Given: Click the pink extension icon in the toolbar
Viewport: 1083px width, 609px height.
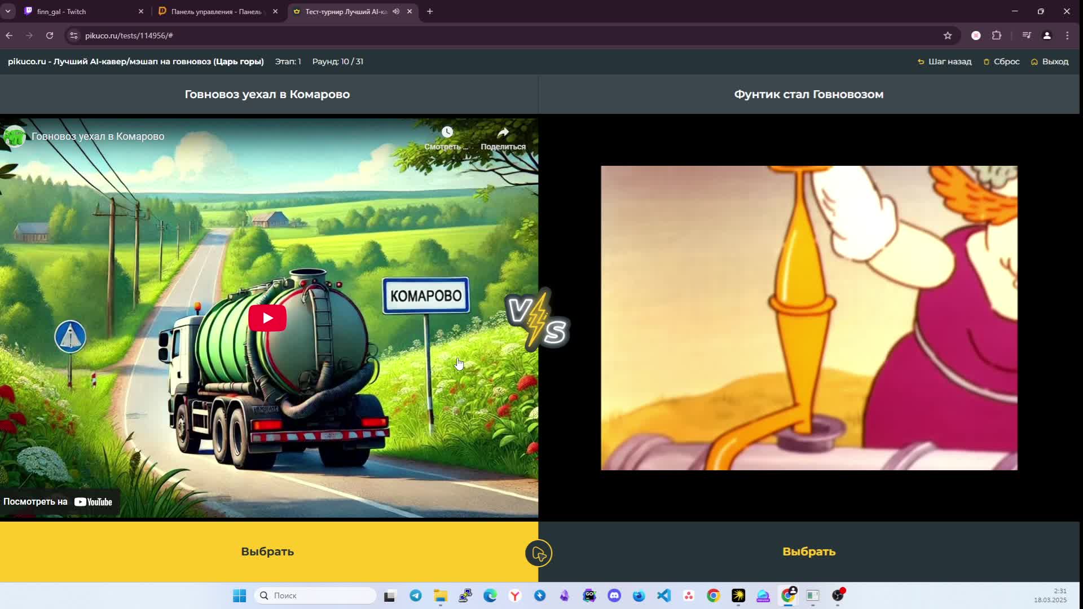Looking at the screenshot, I should coord(976,36).
